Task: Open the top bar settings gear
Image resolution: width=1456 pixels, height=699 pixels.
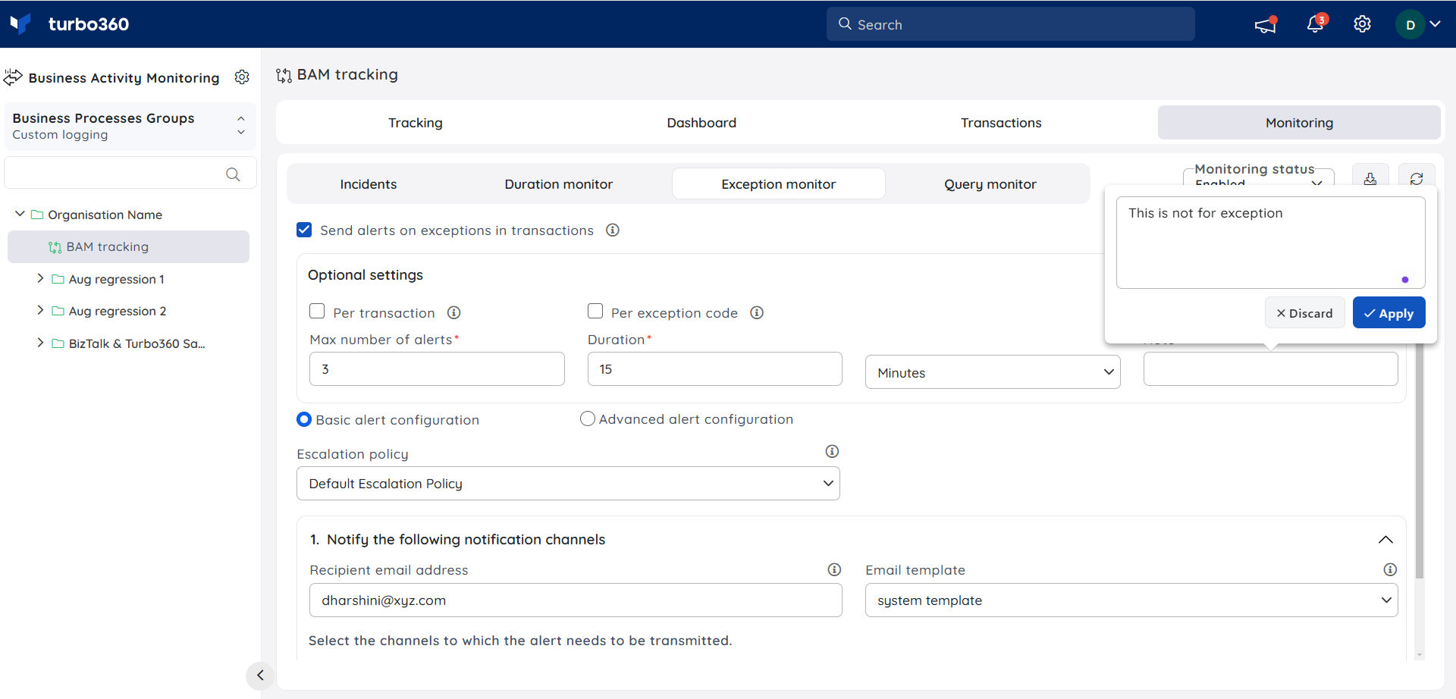Action: point(1362,24)
